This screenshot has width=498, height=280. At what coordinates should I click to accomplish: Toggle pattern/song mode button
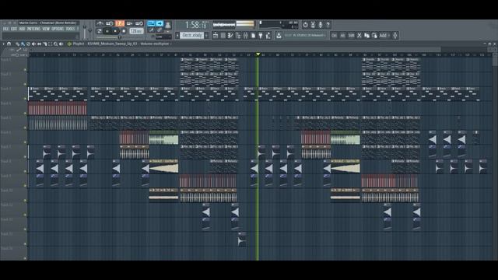point(100,31)
